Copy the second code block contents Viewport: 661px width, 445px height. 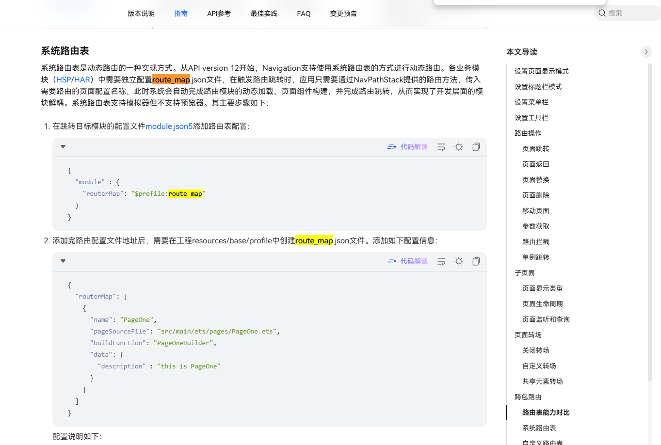[476, 261]
